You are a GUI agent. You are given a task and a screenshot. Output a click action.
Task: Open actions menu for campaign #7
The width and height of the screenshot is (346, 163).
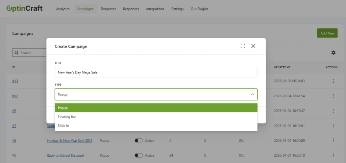pyautogui.click(x=333, y=126)
